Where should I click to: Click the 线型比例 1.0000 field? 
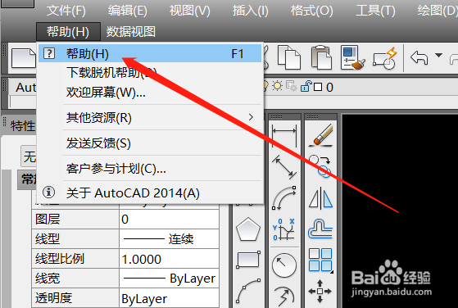pos(170,259)
